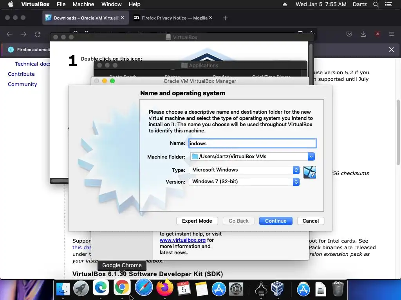
Task: Click the Firefox page vertical scrollbar
Action: click(398, 132)
